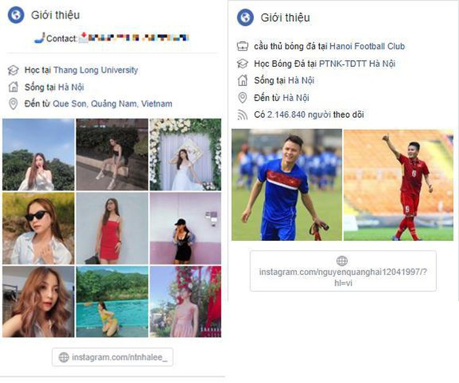Open the PTNK-TDTT Hà Nội link
This screenshot has width=459, height=383.
(357, 64)
